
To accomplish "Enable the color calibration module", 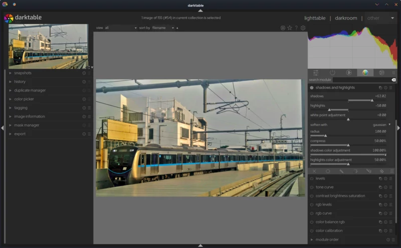I will [x=312, y=231].
